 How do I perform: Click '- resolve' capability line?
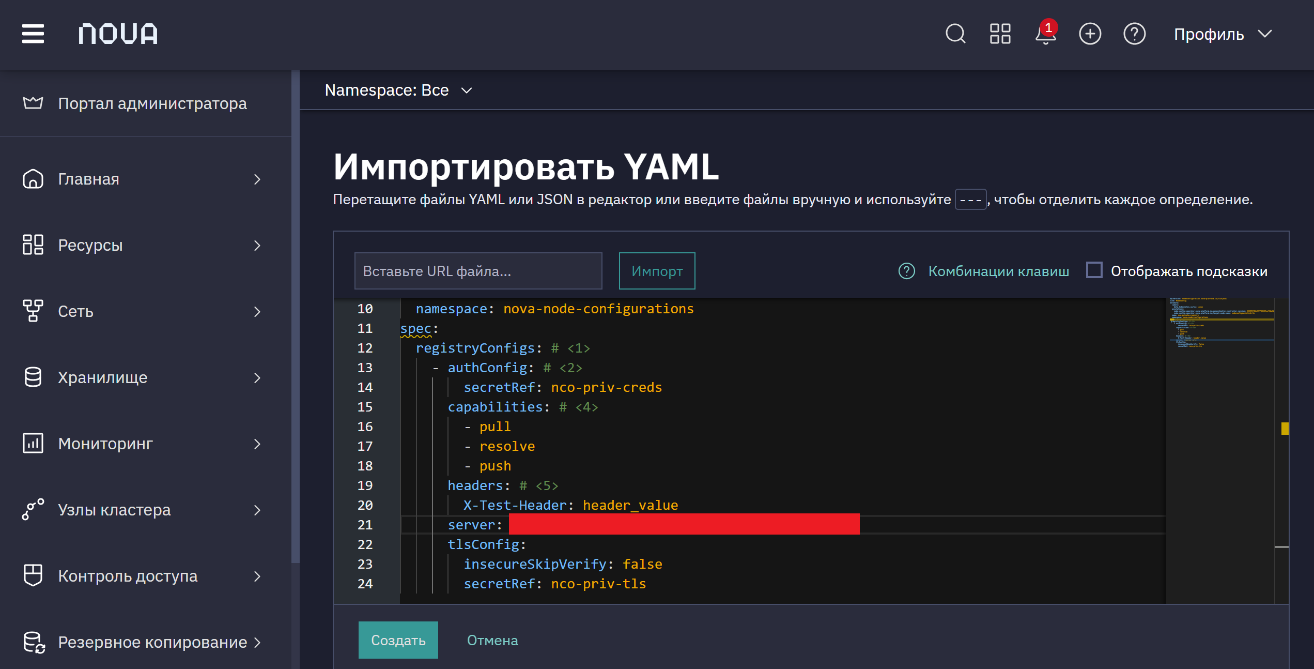(499, 446)
